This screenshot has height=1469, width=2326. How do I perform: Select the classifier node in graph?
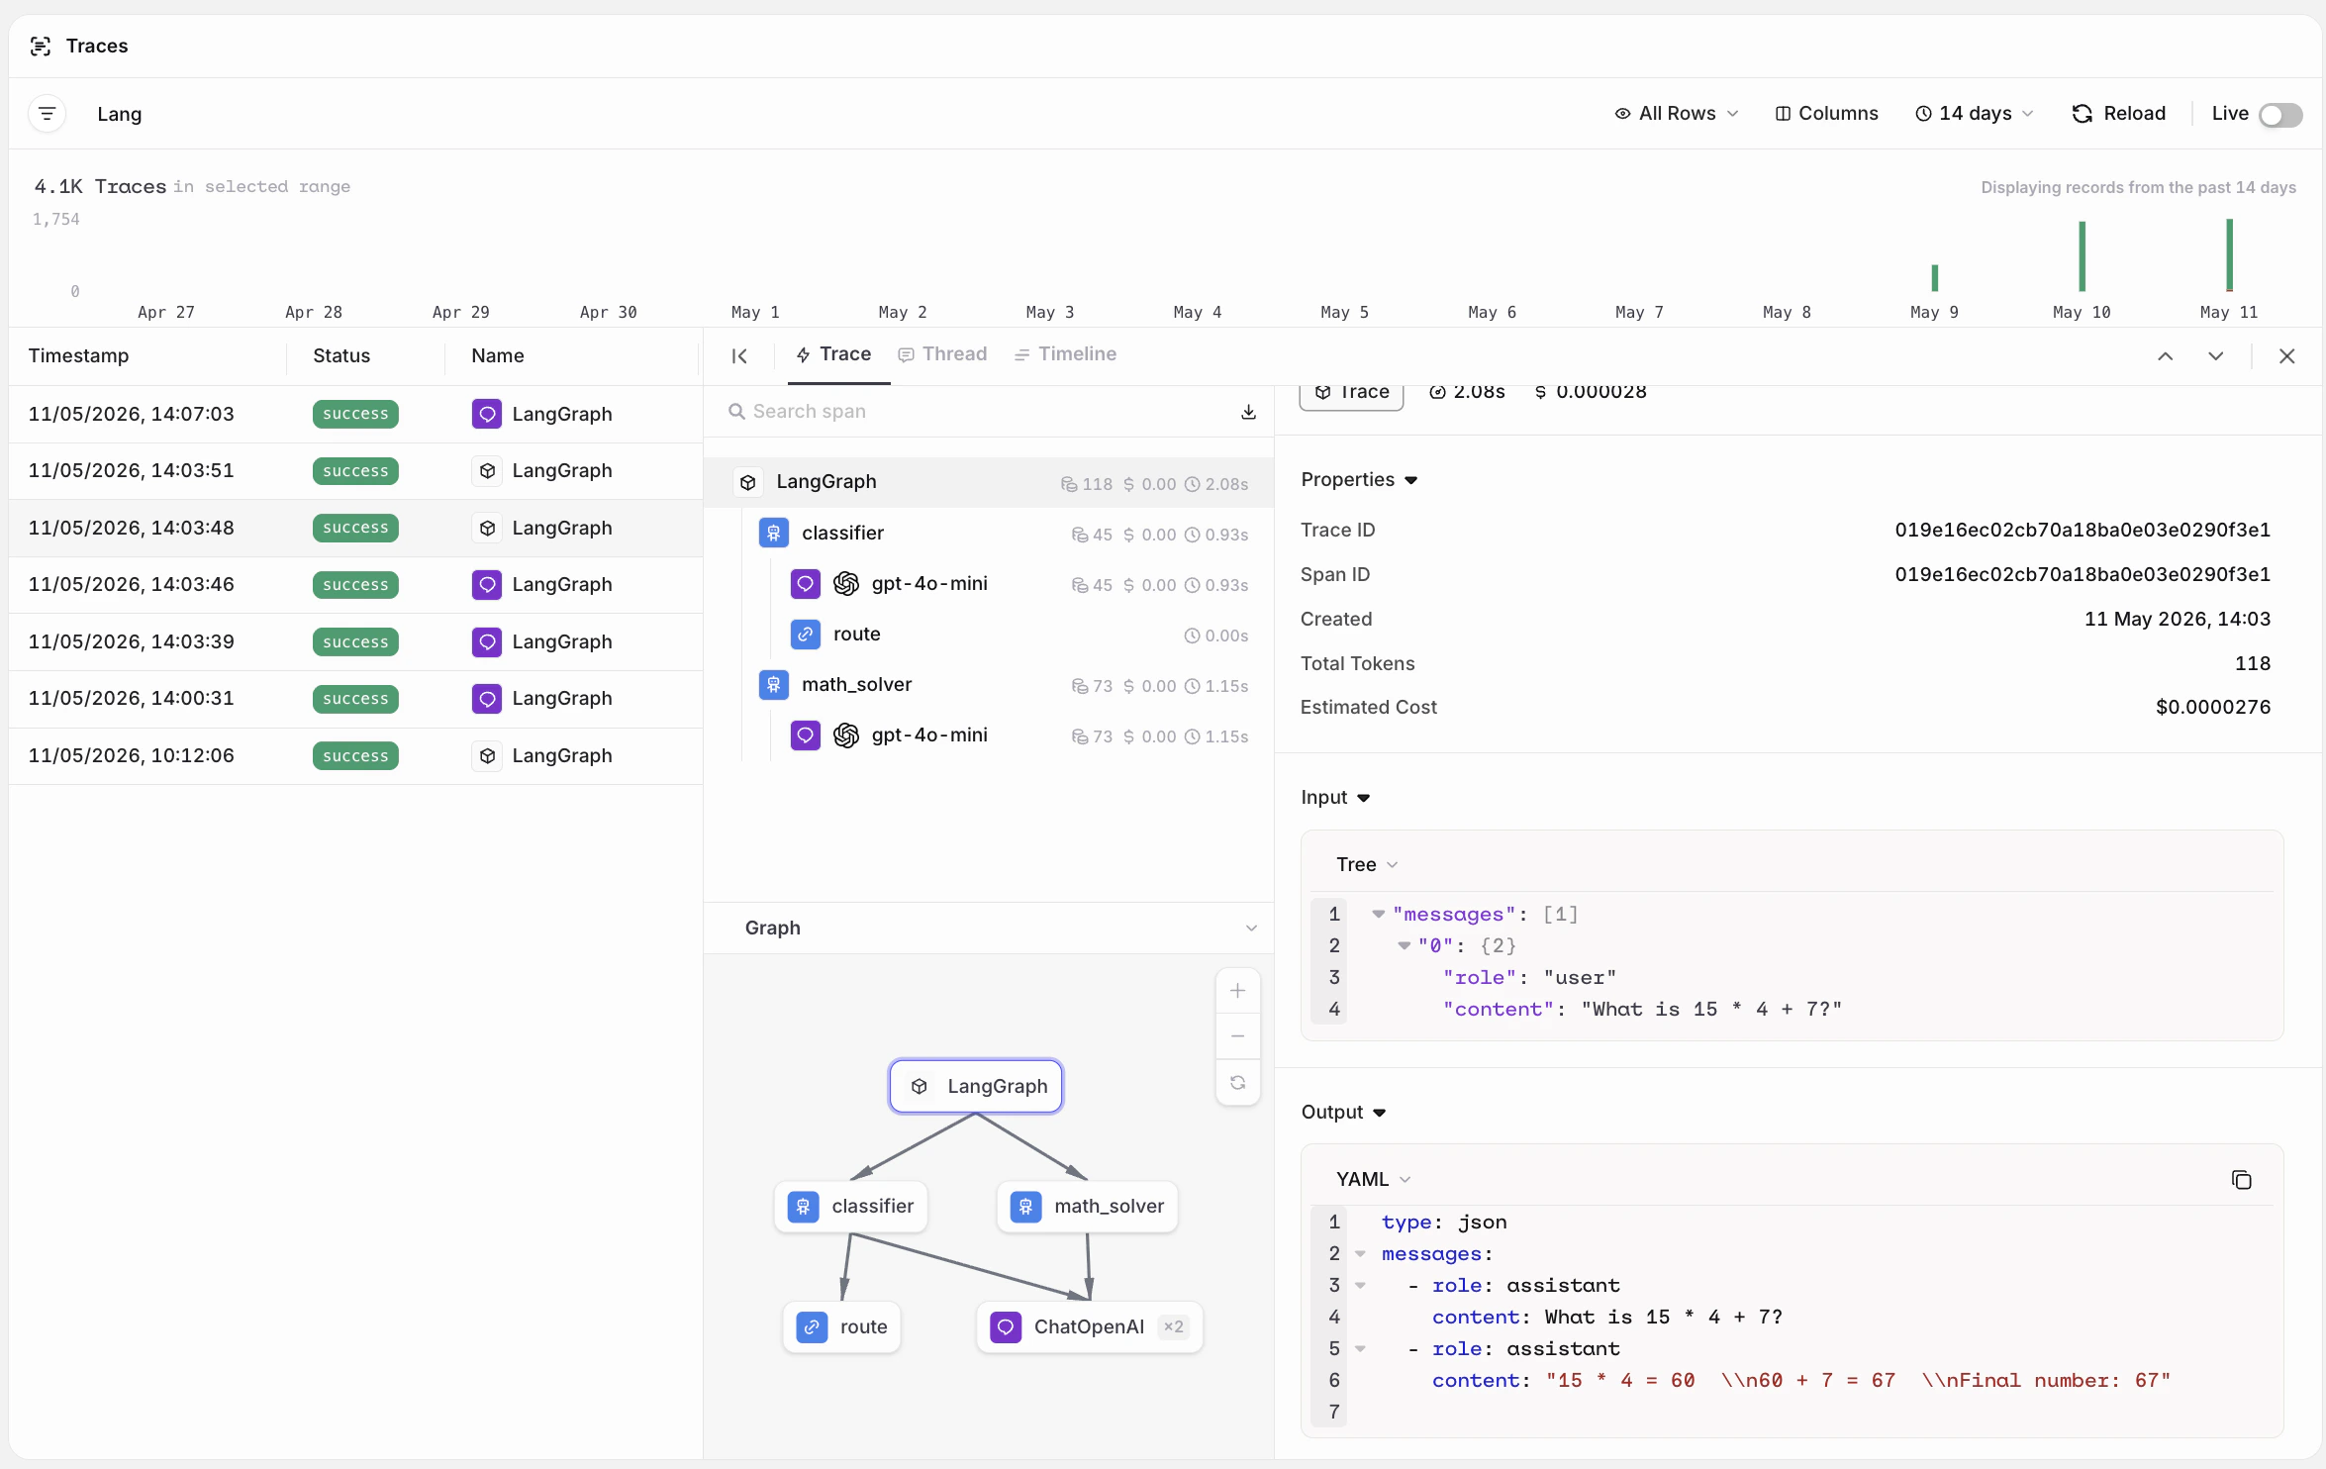click(851, 1207)
